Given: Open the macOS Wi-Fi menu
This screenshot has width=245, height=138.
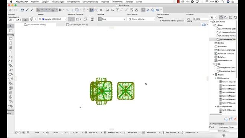Looking at the screenshot, I should pyautogui.click(x=207, y=2).
